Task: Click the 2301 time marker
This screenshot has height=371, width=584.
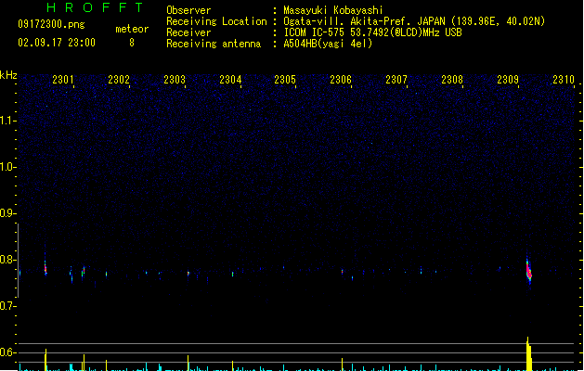Action: [x=63, y=80]
